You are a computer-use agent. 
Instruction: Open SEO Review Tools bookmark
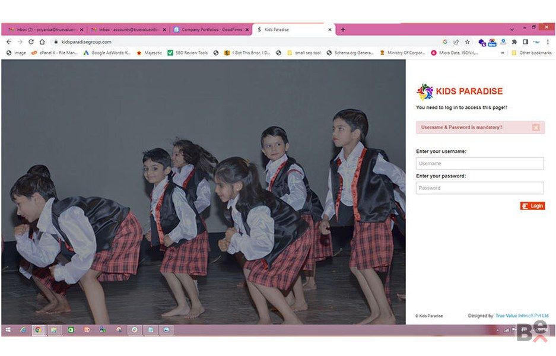[188, 53]
